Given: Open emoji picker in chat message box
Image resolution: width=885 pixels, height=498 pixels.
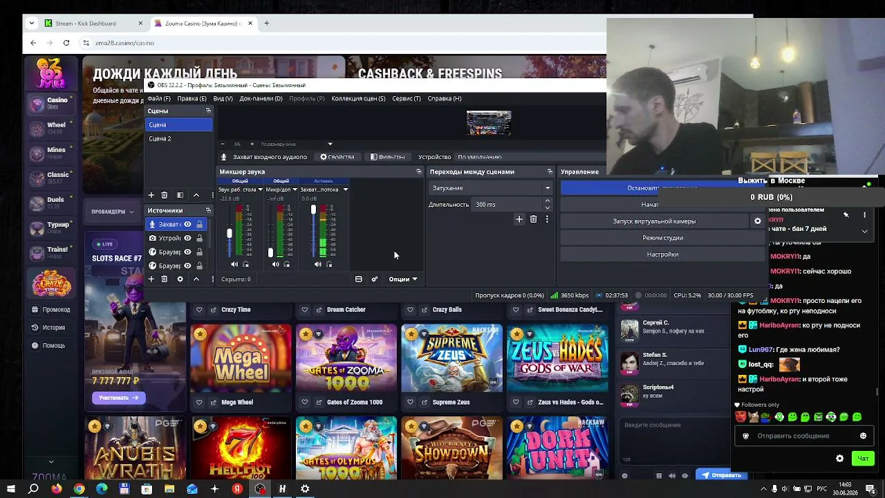Looking at the screenshot, I should pyautogui.click(x=863, y=436).
